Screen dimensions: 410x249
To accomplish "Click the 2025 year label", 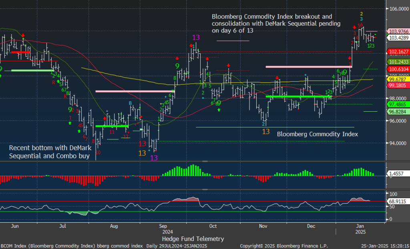I will click(x=361, y=232).
